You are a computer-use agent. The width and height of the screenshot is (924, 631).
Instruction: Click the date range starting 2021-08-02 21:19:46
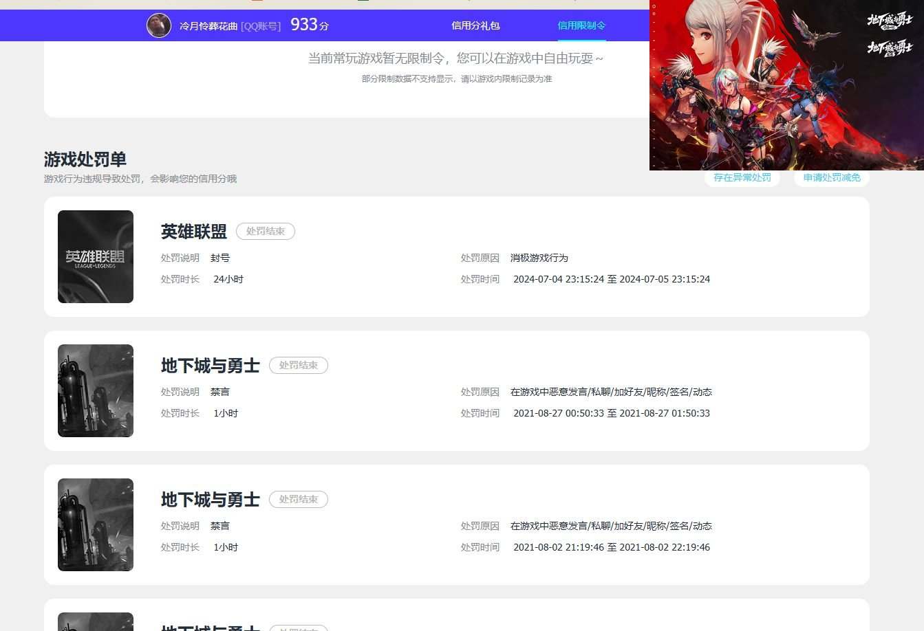pyautogui.click(x=612, y=547)
